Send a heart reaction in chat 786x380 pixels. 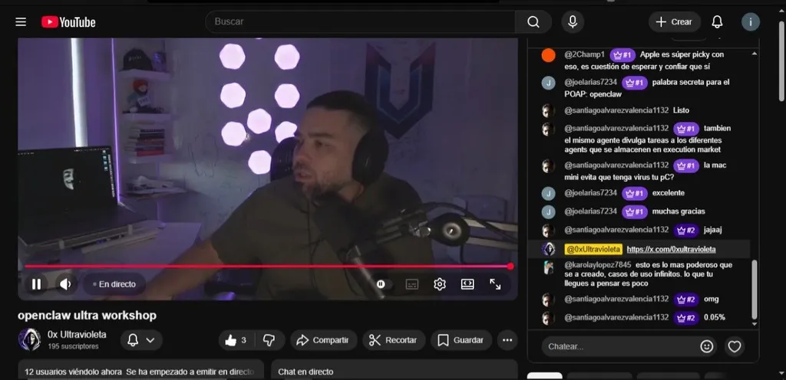pos(735,346)
